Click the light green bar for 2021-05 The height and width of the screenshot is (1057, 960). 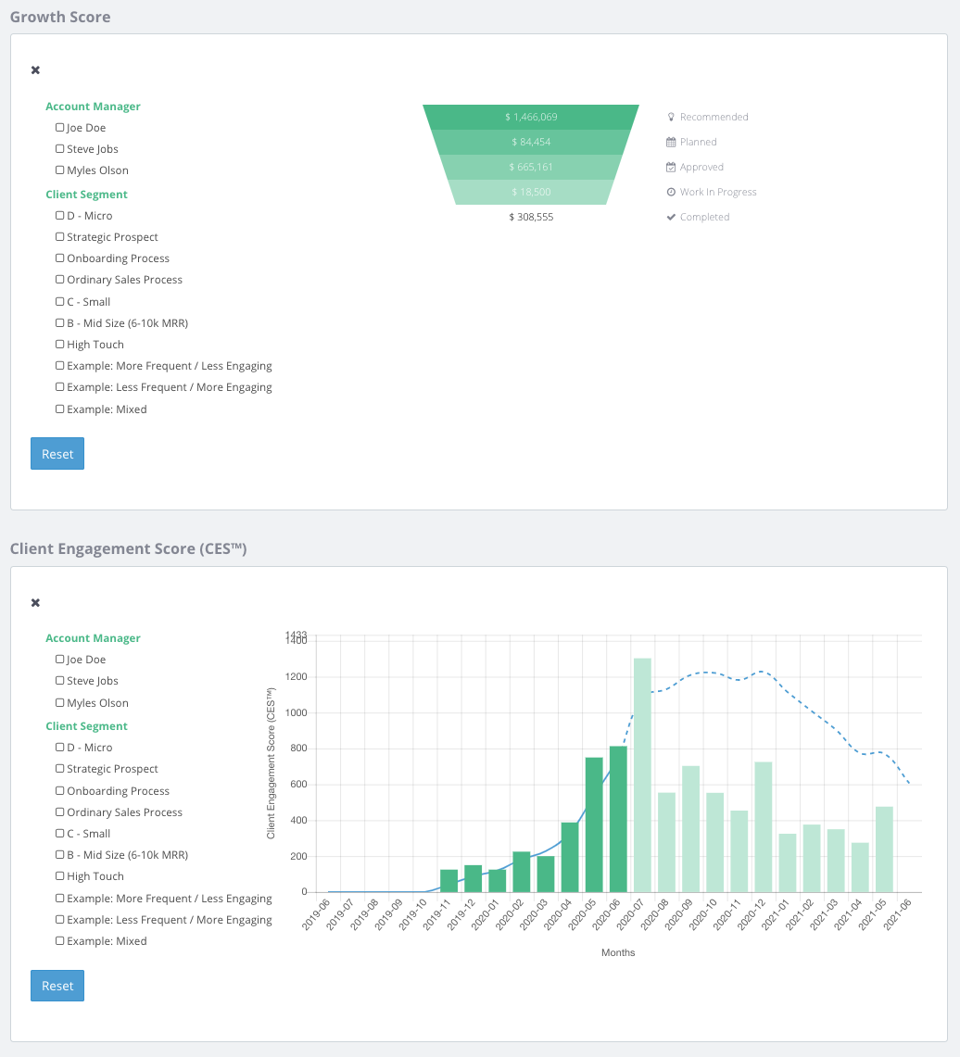click(x=885, y=849)
